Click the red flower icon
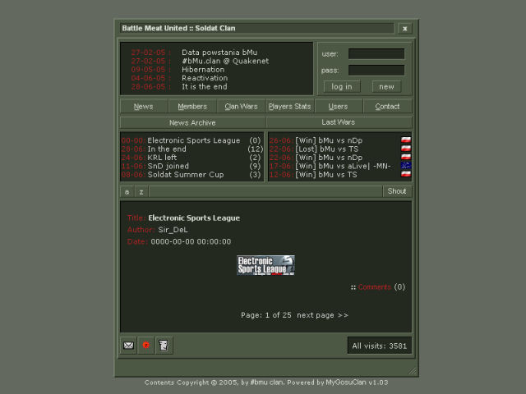The image size is (526, 394). click(146, 346)
